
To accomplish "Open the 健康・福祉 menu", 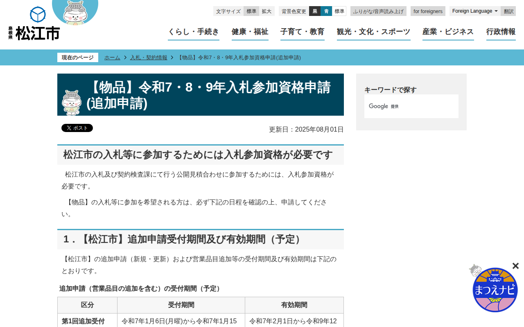I will click(250, 32).
